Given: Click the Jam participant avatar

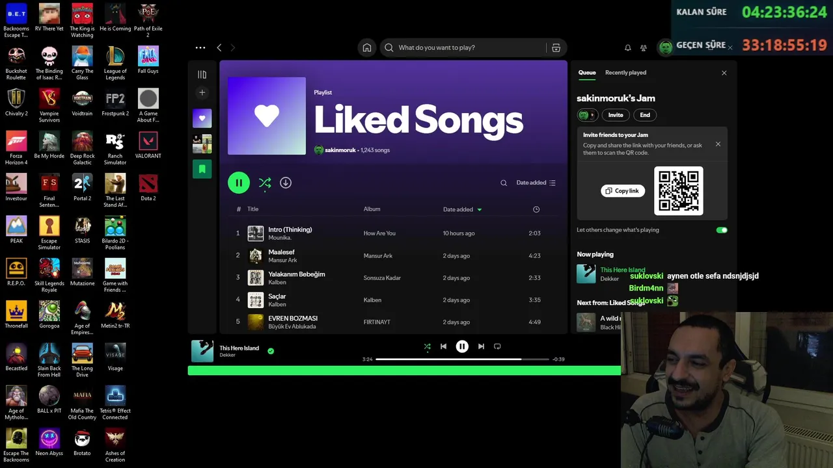Looking at the screenshot, I should (x=586, y=115).
